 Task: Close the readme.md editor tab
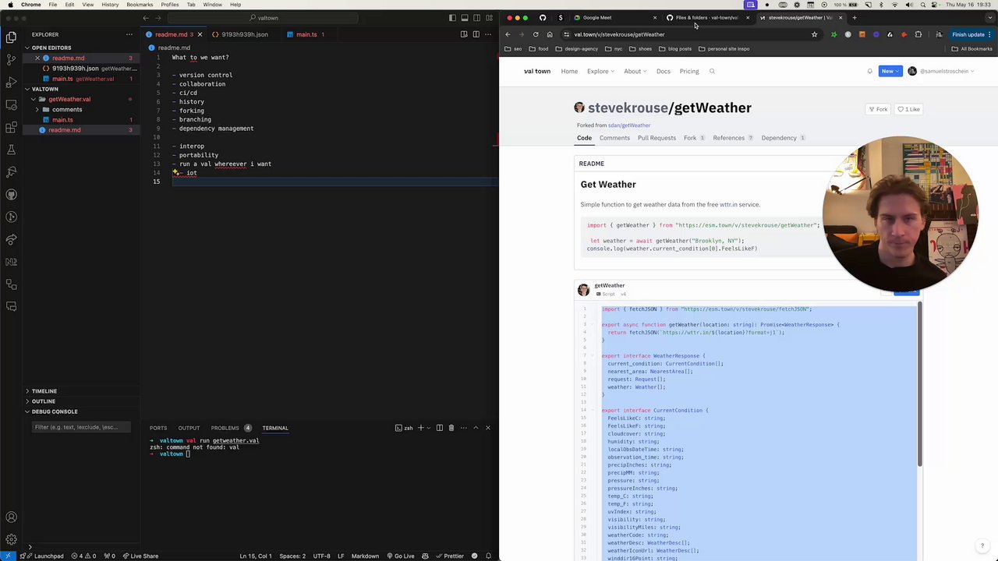pyautogui.click(x=200, y=34)
